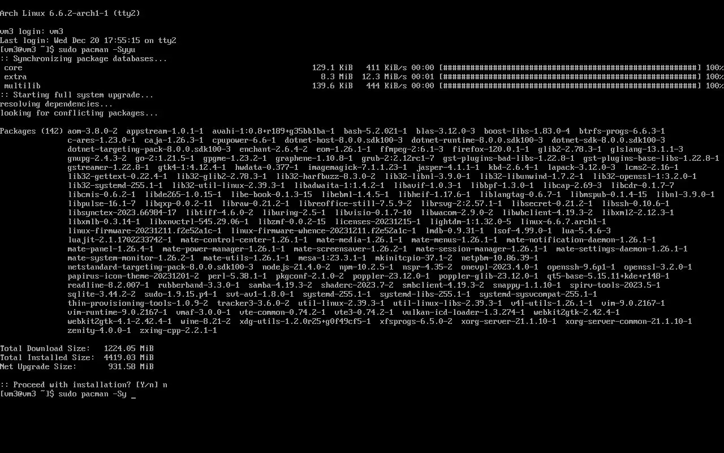
Task: Click the 'Total Installed Size' line
Action: point(77,357)
